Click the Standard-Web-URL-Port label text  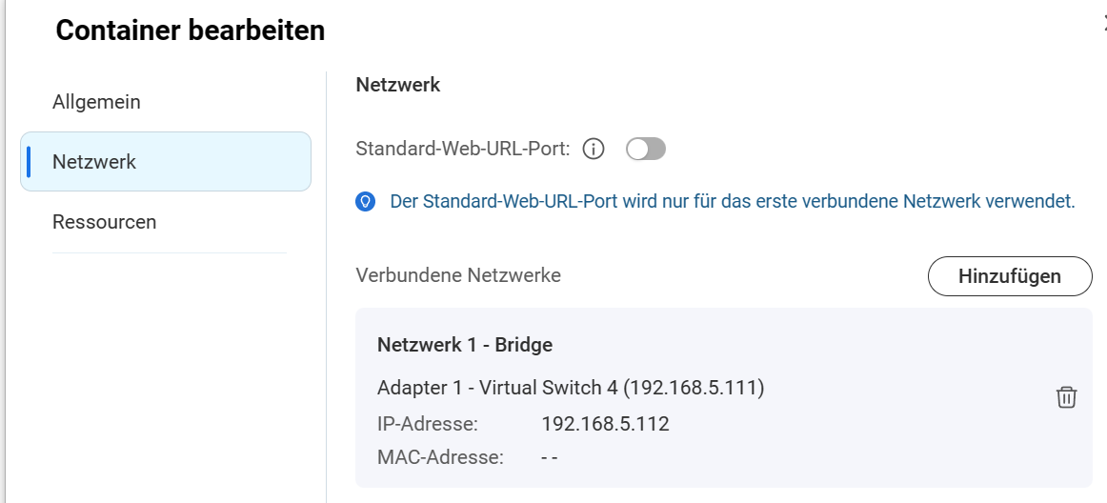pos(463,149)
